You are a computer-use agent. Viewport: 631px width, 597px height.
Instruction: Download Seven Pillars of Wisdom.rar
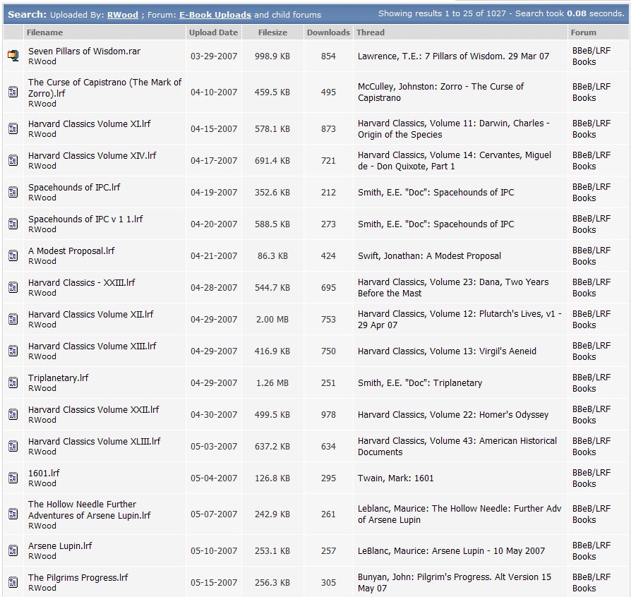84,51
